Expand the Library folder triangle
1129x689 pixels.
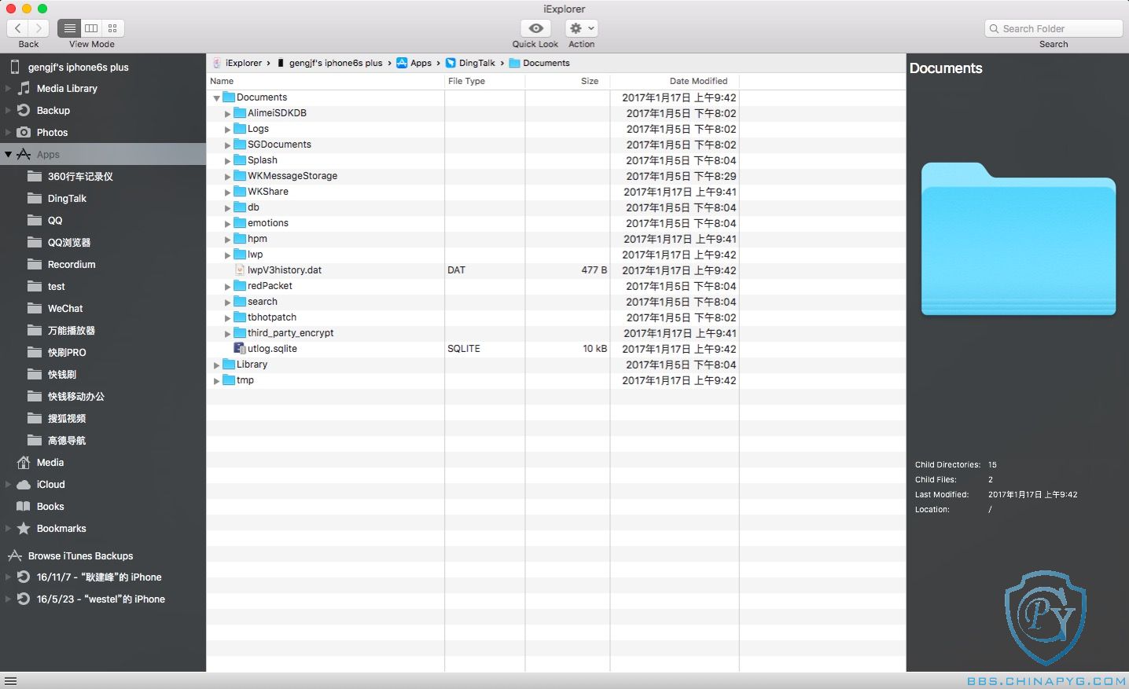point(217,365)
